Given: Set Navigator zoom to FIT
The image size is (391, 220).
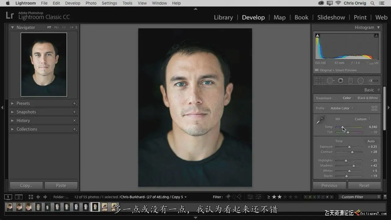Looking at the screenshot, I should (x=49, y=28).
